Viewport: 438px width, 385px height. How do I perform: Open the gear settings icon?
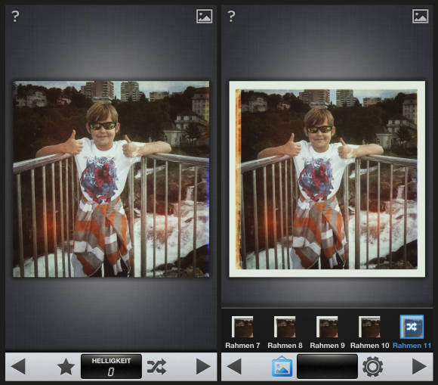click(x=372, y=367)
